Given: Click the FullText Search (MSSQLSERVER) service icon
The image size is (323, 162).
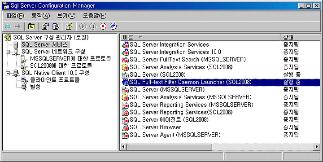Looking at the screenshot, I should 125,60.
